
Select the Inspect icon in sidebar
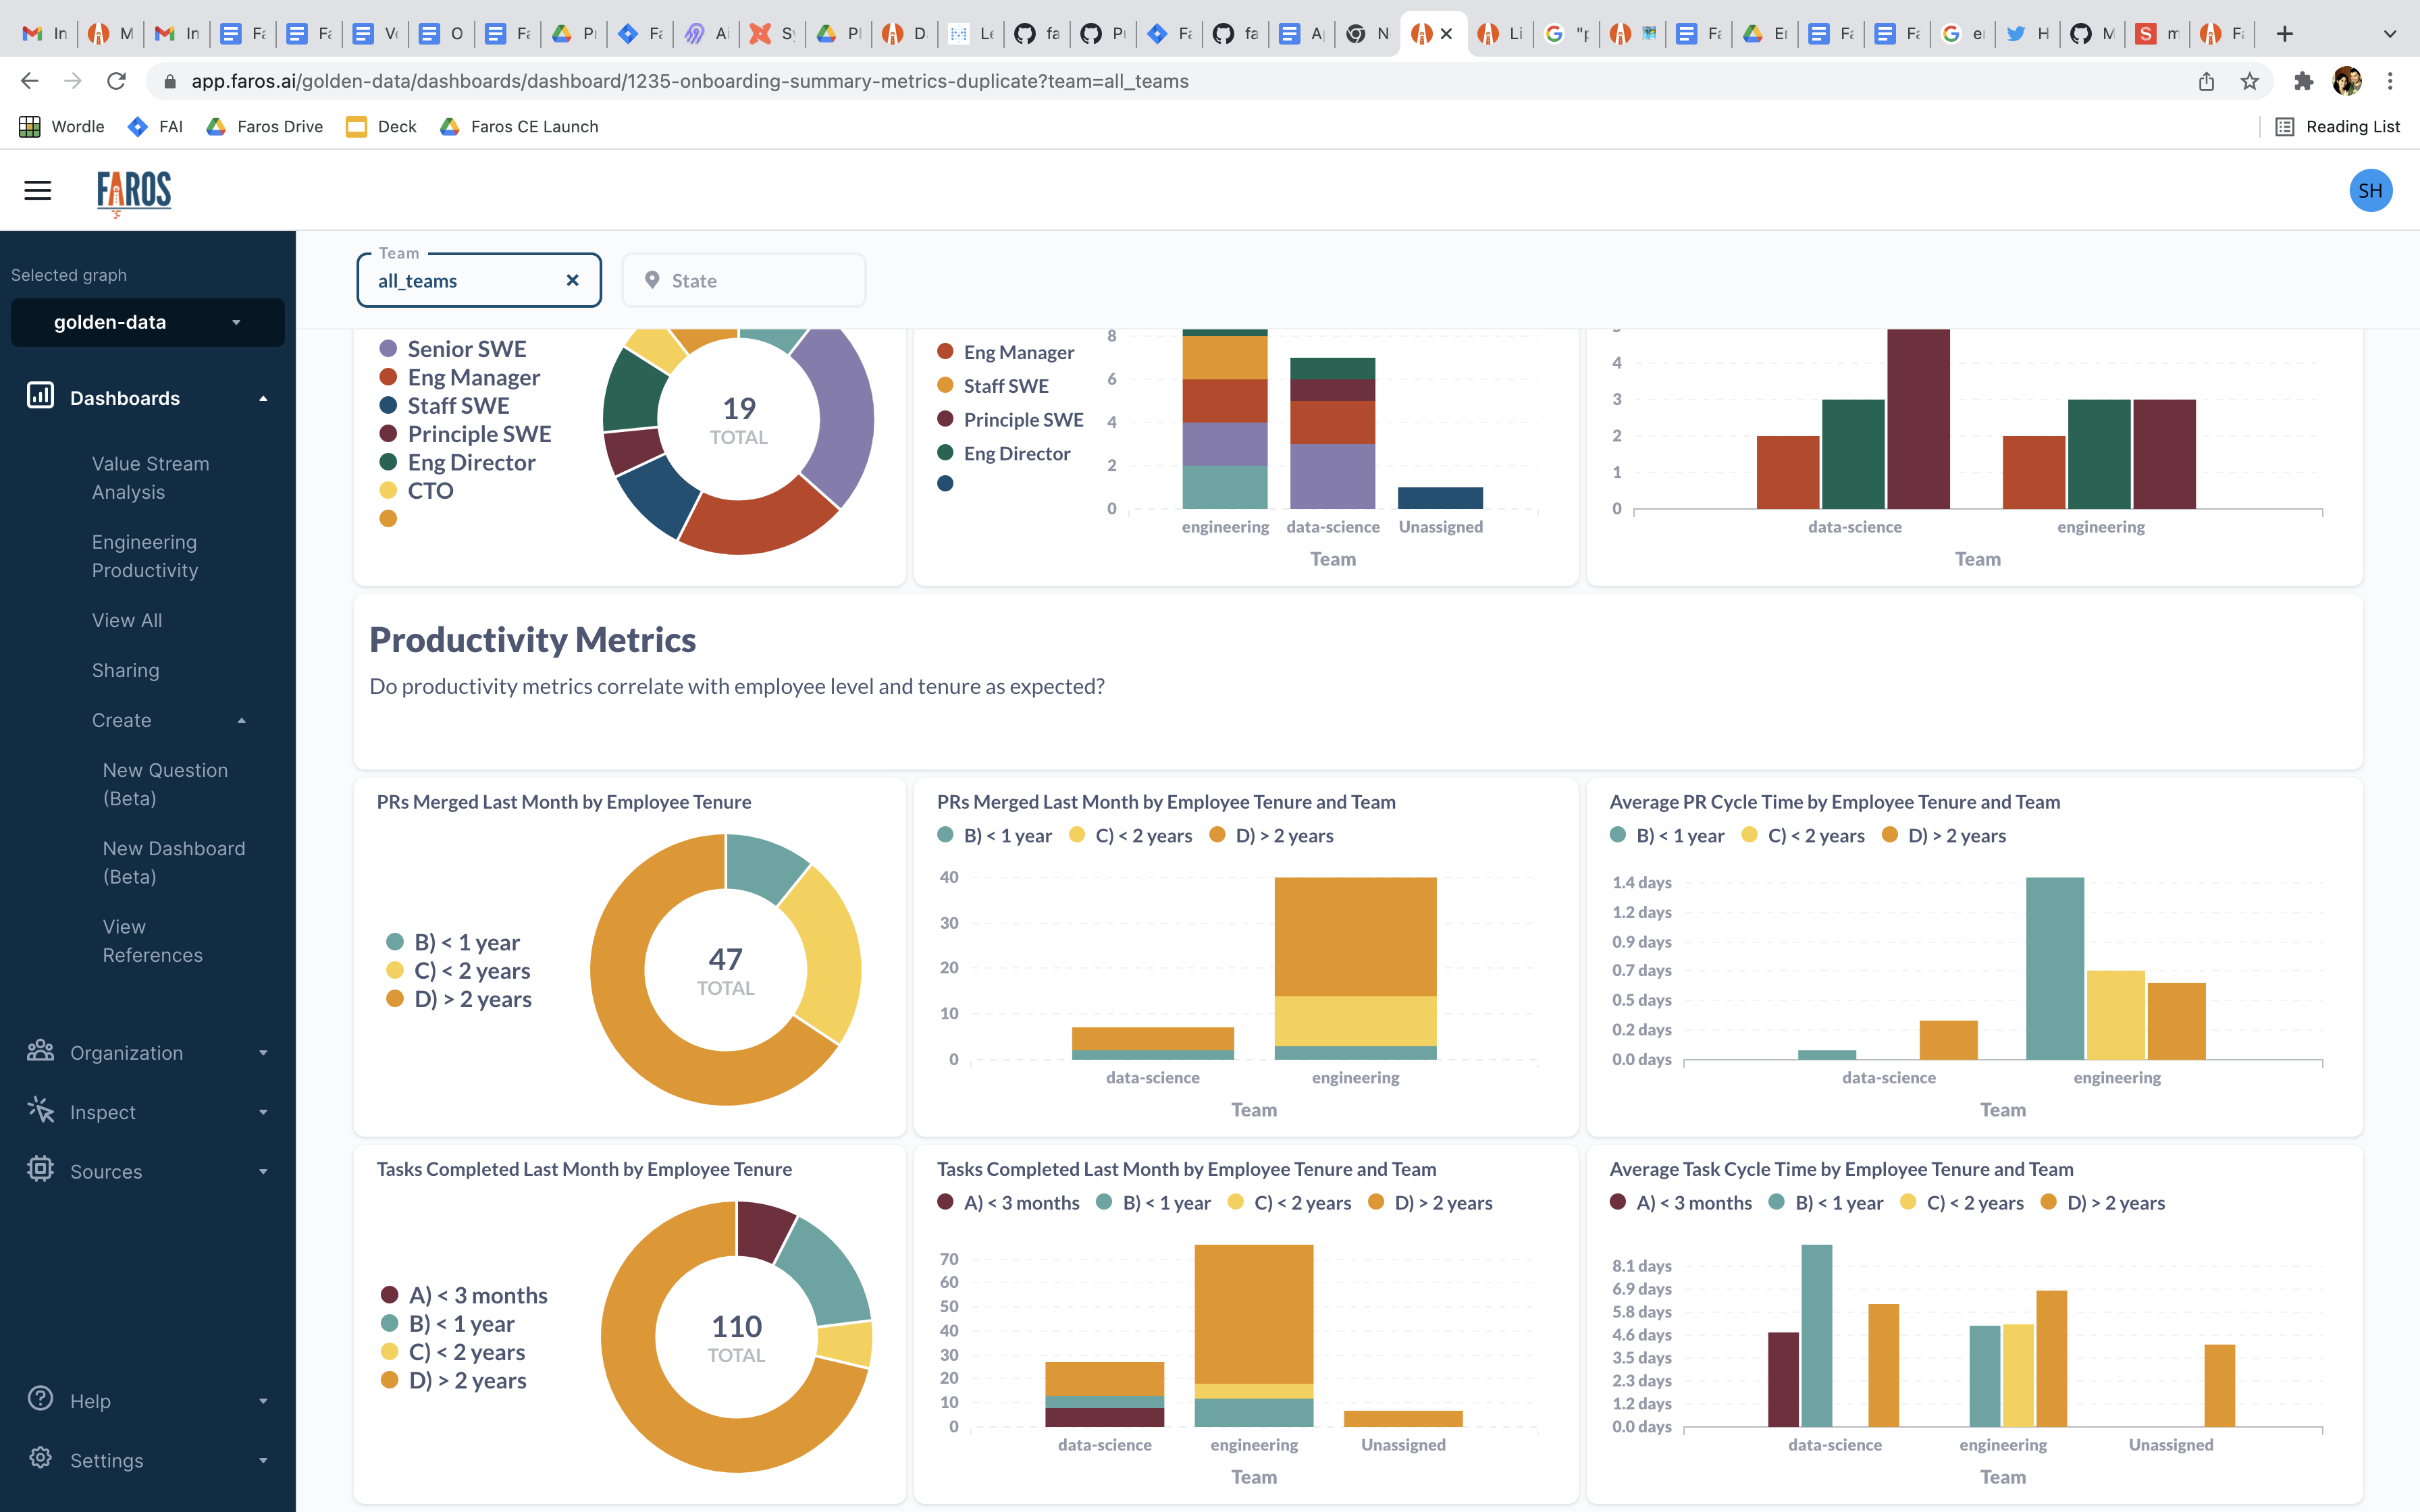(x=40, y=1111)
